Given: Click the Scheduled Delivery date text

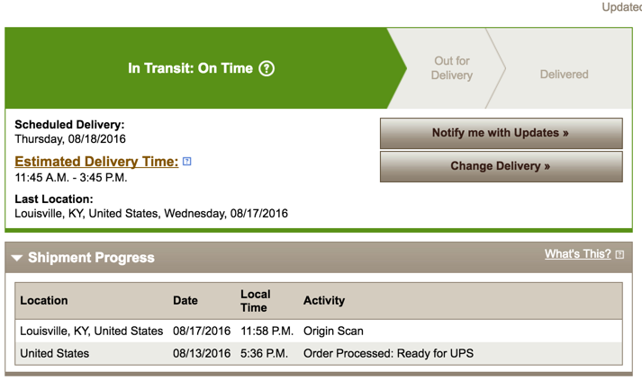Looking at the screenshot, I should click(70, 139).
